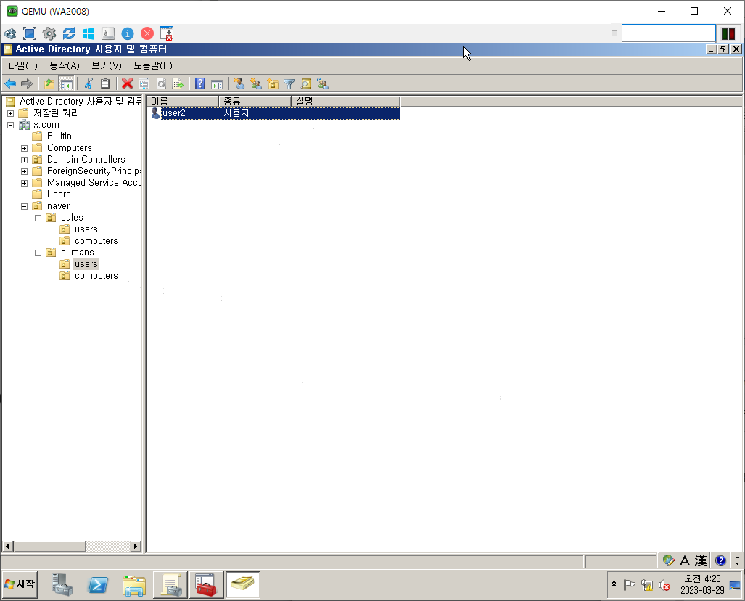Create a new group with the toolbar icon
This screenshot has width=745, height=601.
[x=256, y=84]
